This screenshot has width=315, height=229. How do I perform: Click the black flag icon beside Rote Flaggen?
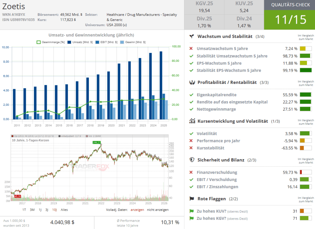192,199
